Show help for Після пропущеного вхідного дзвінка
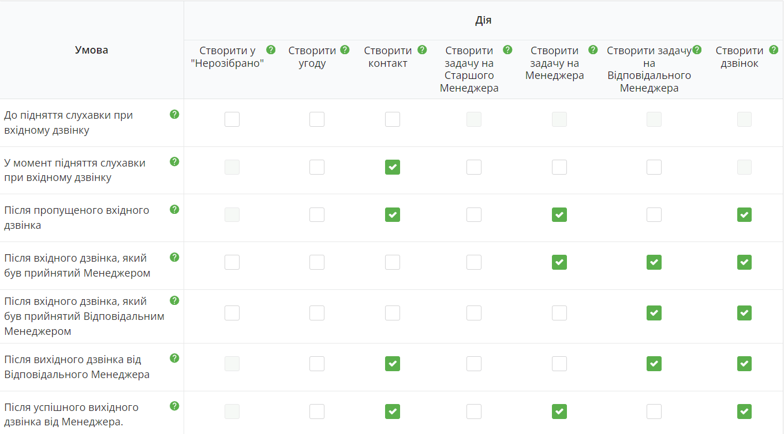 (x=174, y=209)
